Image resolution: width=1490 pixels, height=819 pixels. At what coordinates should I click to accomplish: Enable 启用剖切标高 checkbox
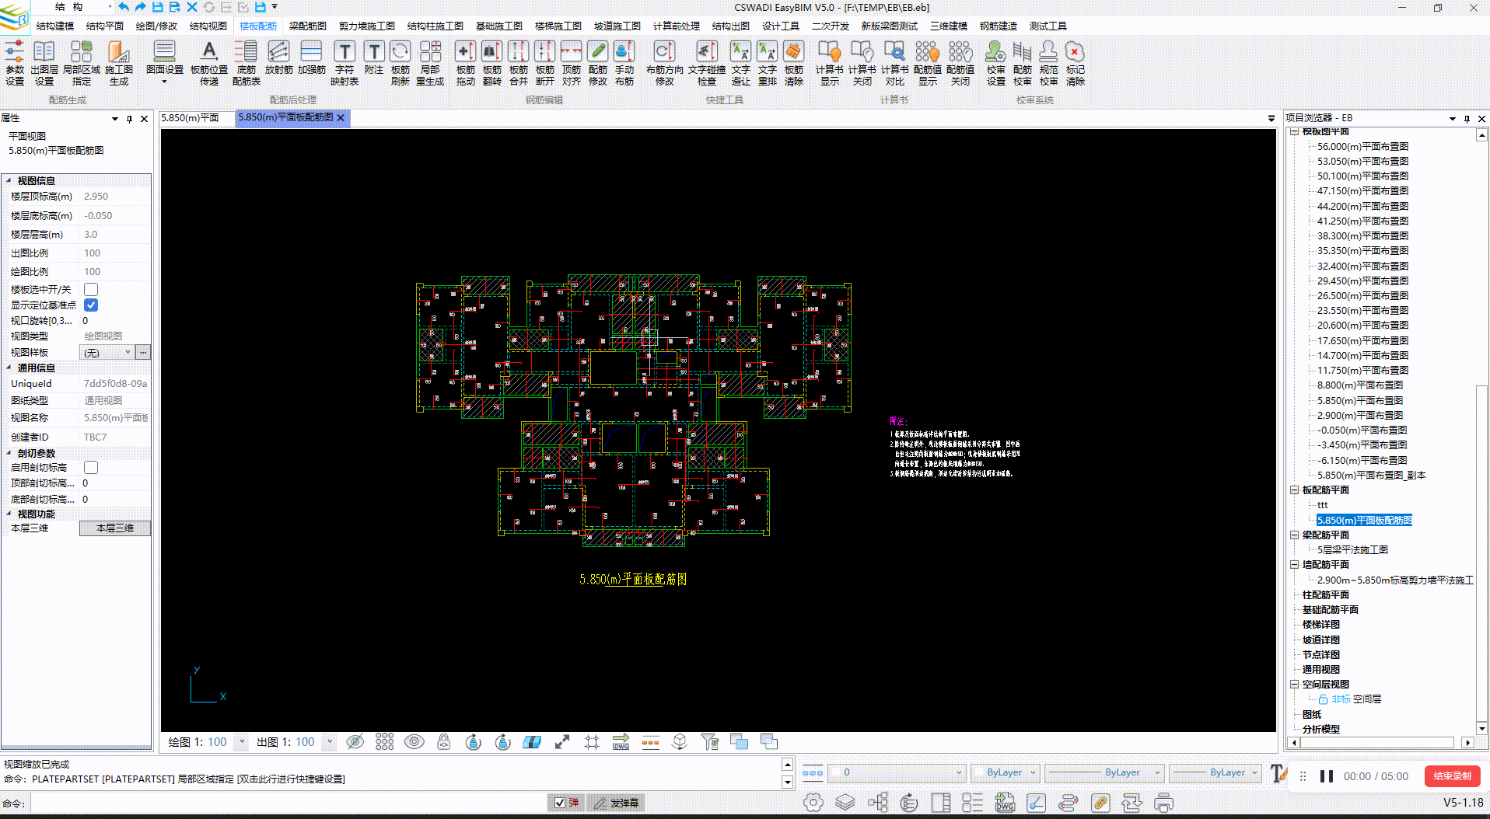(91, 468)
